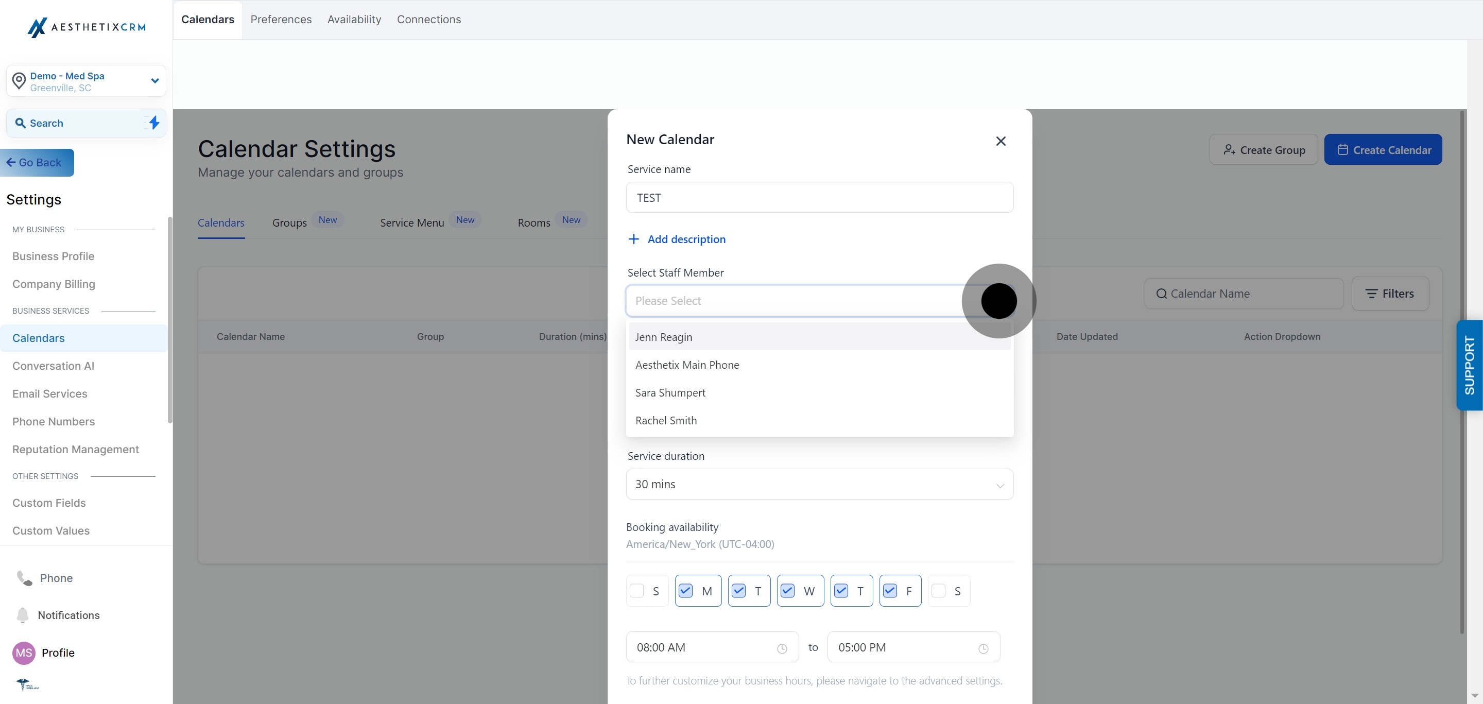This screenshot has height=704, width=1483.
Task: Open the Service duration 30 mins dropdown
Action: (819, 484)
